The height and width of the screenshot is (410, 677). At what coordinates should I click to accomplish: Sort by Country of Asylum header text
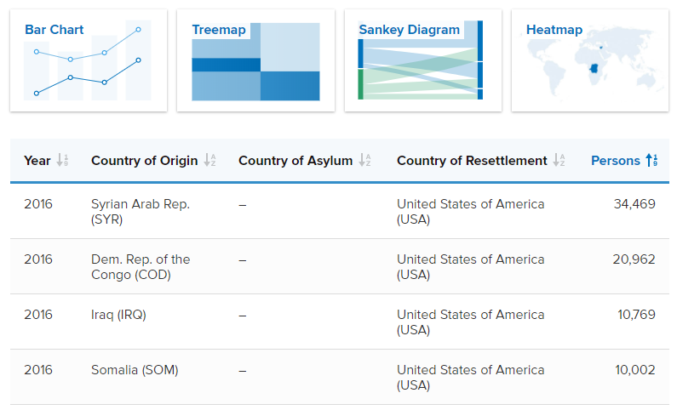point(295,161)
